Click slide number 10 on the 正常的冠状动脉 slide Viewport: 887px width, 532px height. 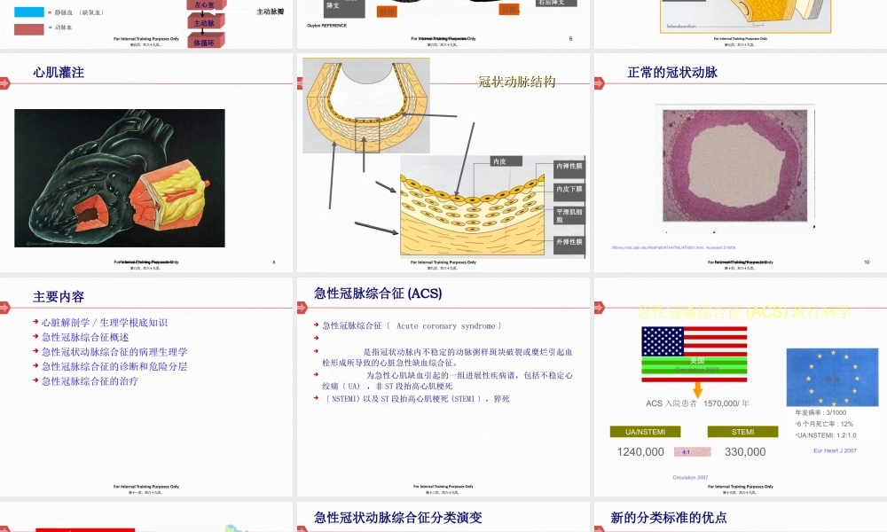click(x=867, y=262)
